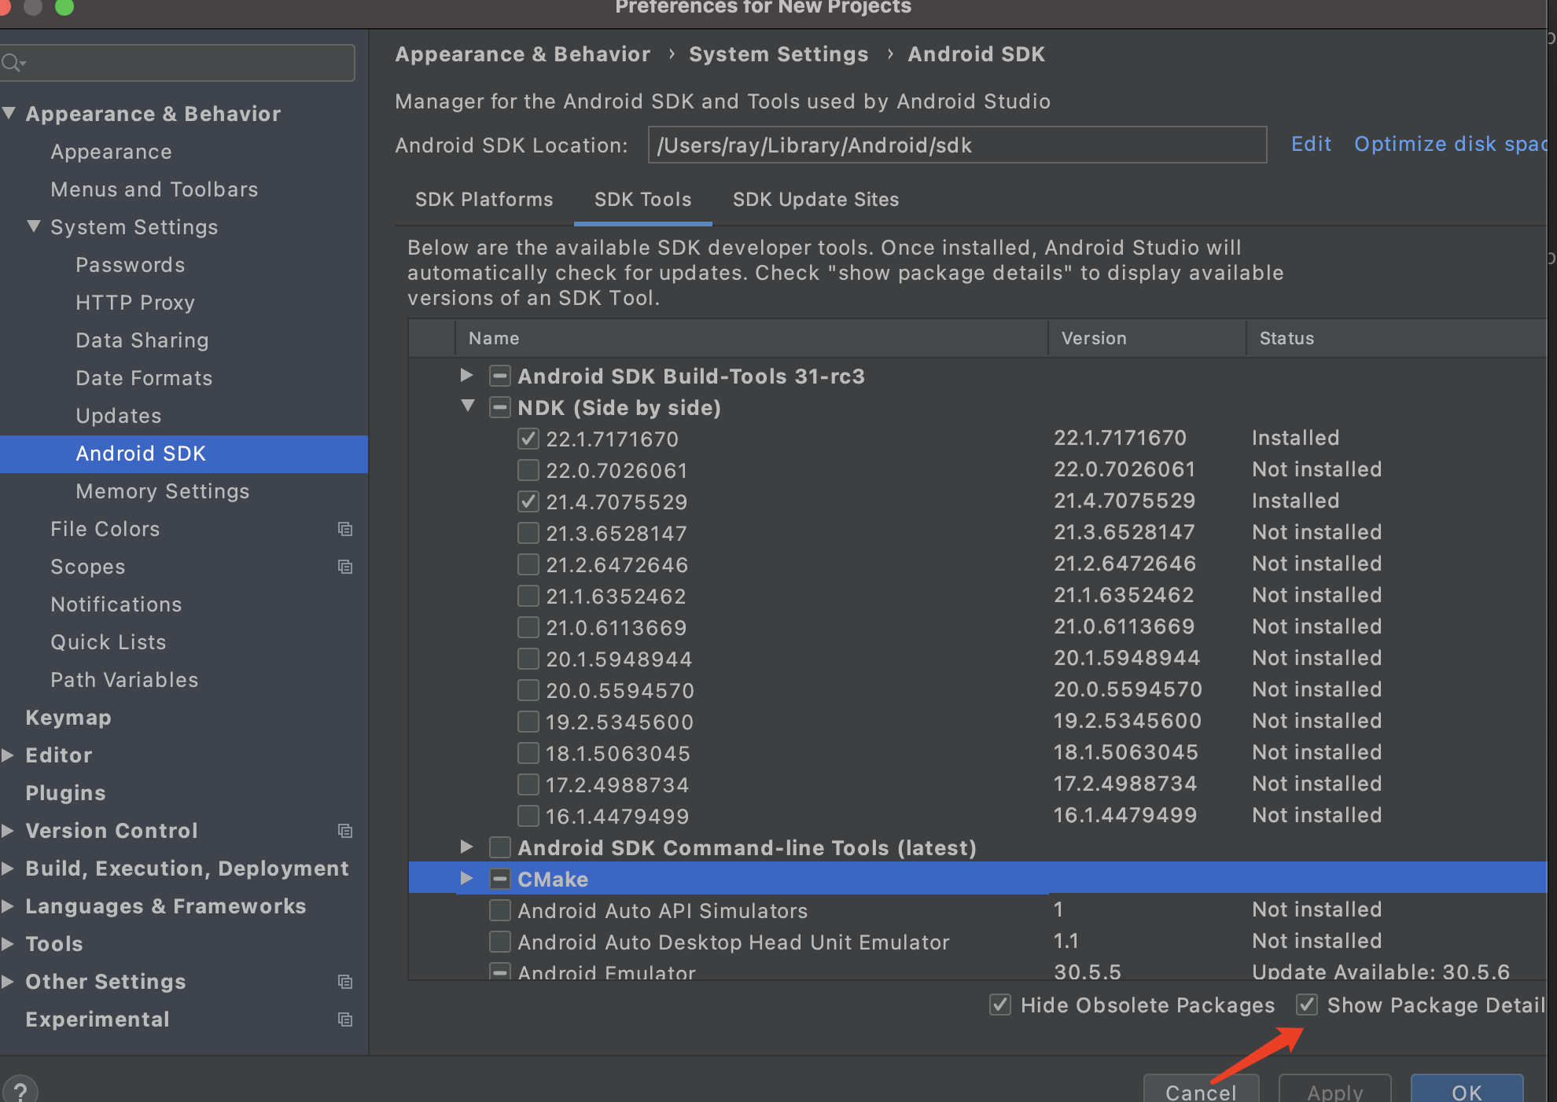Expand Android SDK Build-Tools 31-rc3
This screenshot has width=1557, height=1102.
click(467, 376)
